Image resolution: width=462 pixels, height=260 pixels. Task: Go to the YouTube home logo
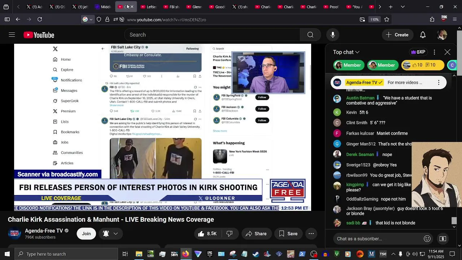(x=39, y=35)
